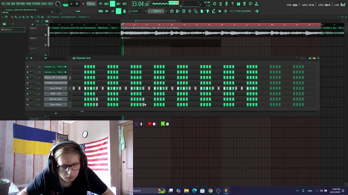The image size is (348, 195).
Task: Open the metronome toggle icon
Action: [x=100, y=4]
